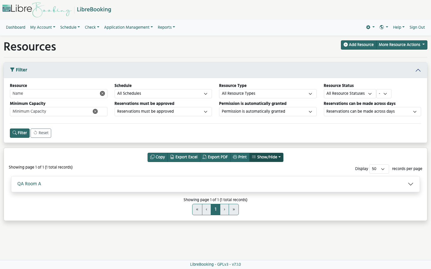The image size is (431, 269).
Task: Open the Application Management menu
Action: [128, 27]
